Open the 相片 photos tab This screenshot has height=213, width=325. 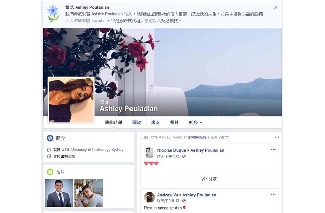pyautogui.click(x=174, y=122)
